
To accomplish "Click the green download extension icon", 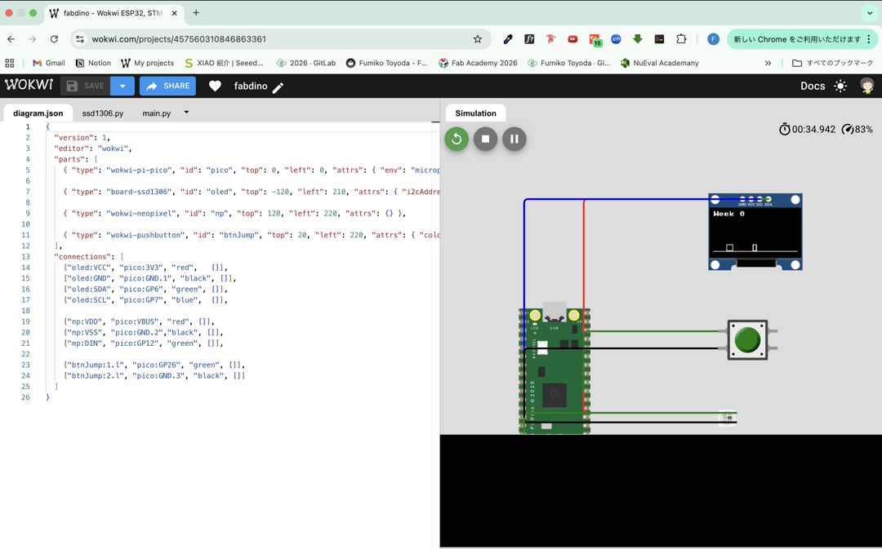I will 637,39.
